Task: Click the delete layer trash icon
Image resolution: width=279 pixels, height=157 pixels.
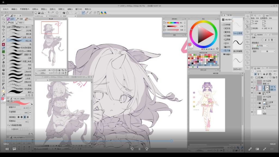Action: click(276, 78)
